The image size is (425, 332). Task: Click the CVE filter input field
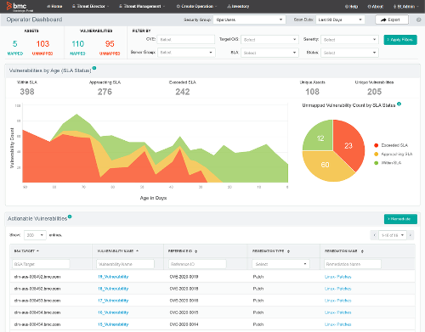point(185,40)
